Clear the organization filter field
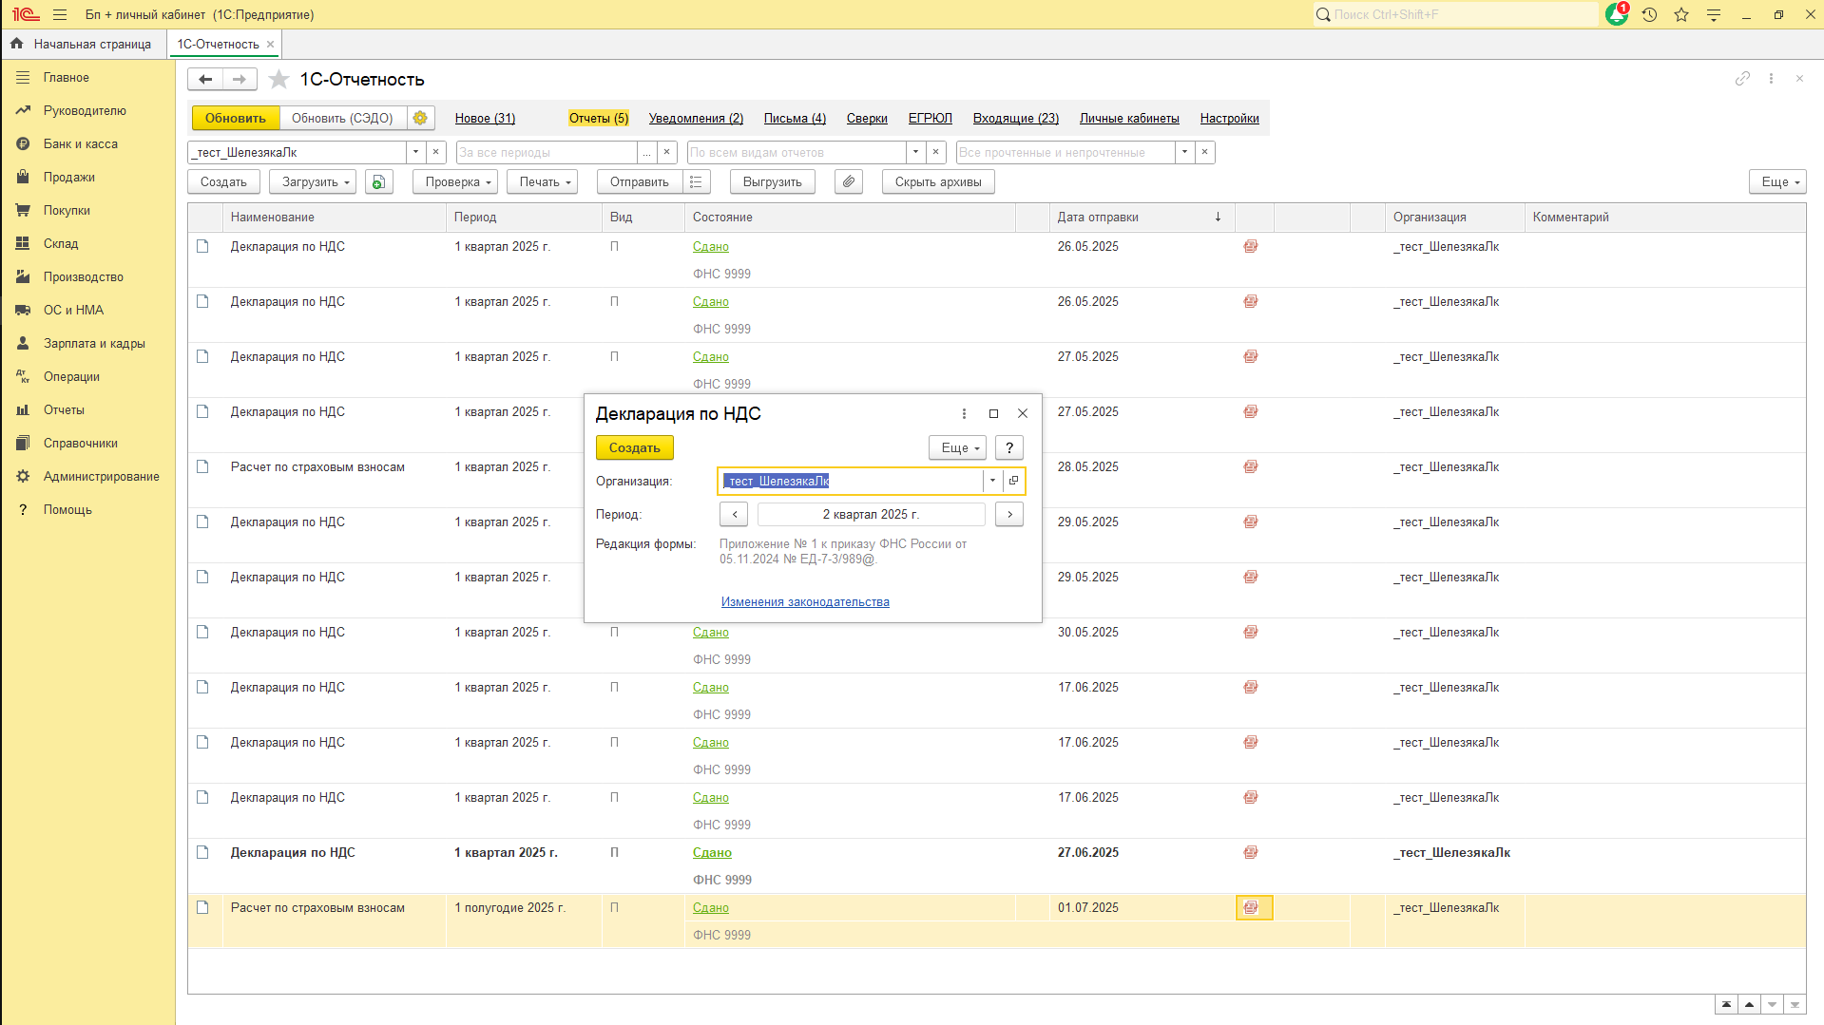This screenshot has height=1025, width=1824. pyautogui.click(x=436, y=152)
